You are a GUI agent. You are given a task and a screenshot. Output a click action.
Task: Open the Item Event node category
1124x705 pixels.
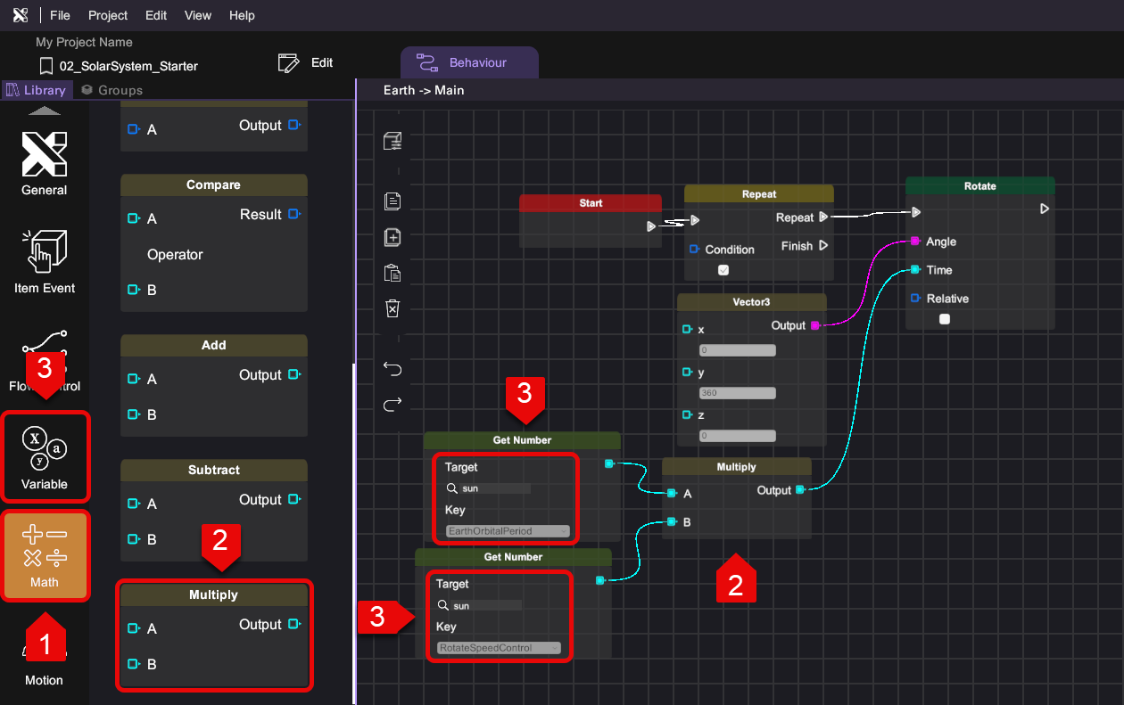coord(45,262)
